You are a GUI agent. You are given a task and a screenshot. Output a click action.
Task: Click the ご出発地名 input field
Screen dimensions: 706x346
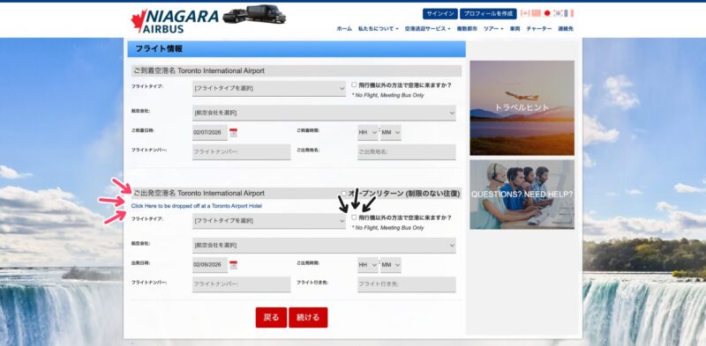coord(407,152)
